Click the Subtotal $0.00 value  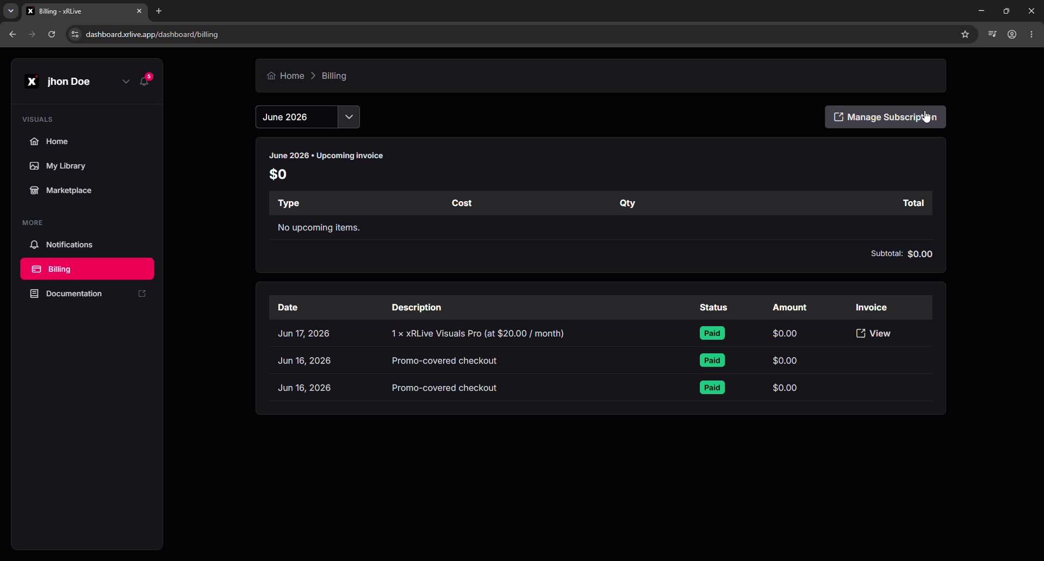tap(920, 254)
